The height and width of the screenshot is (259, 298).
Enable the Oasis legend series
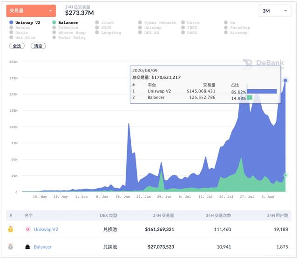(x=19, y=33)
